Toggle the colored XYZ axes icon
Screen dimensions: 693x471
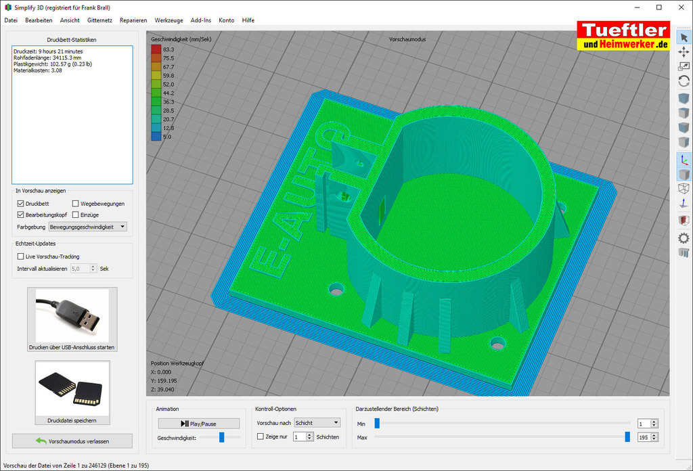pyautogui.click(x=684, y=160)
